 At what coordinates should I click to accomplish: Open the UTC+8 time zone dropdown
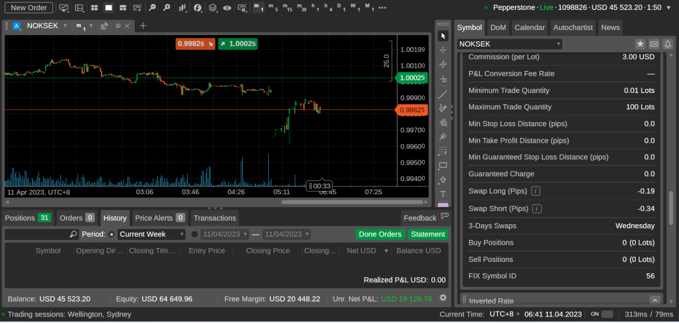[x=504, y=314]
